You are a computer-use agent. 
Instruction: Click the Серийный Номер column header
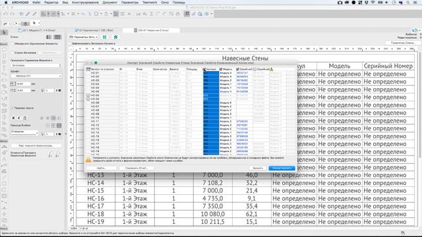click(x=388, y=66)
